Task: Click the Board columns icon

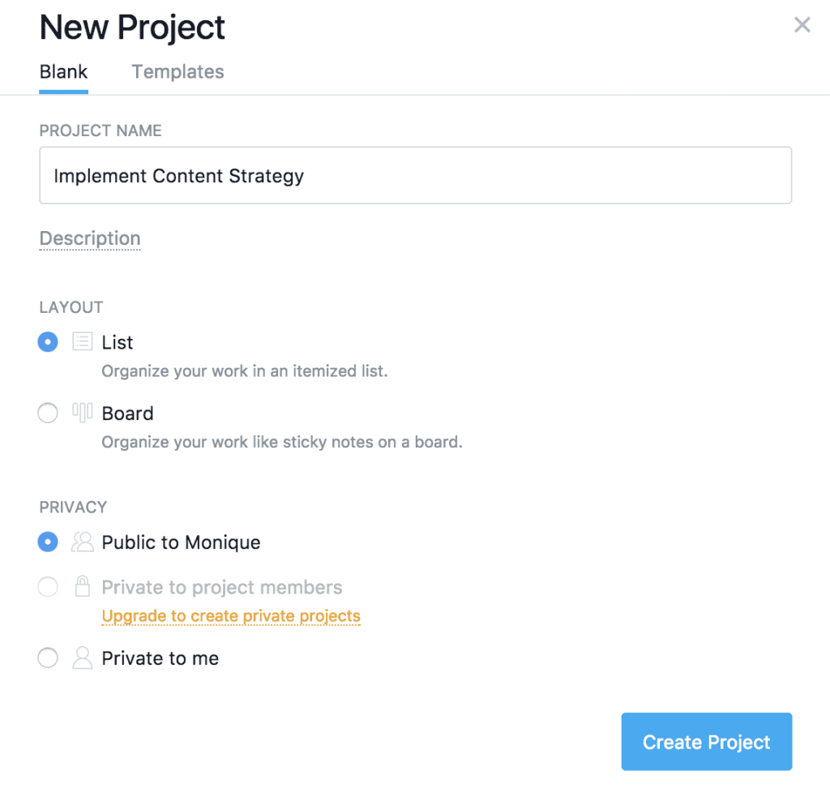Action: (82, 413)
